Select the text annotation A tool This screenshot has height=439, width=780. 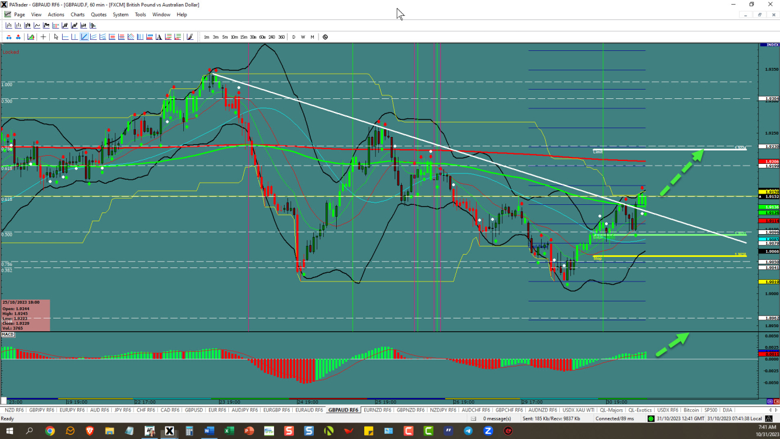159,37
